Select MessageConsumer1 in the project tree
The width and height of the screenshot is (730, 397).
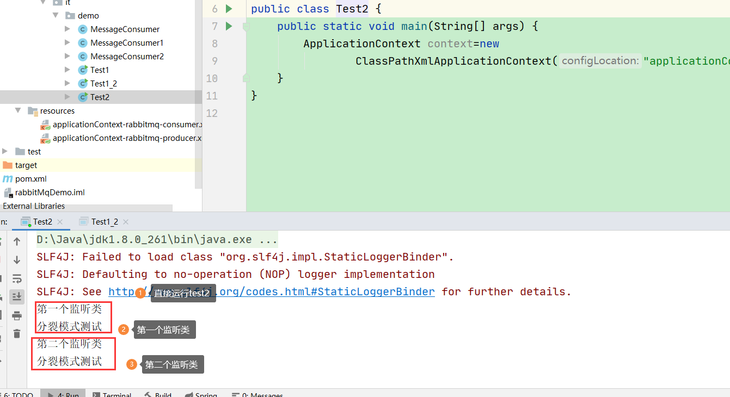click(x=127, y=42)
